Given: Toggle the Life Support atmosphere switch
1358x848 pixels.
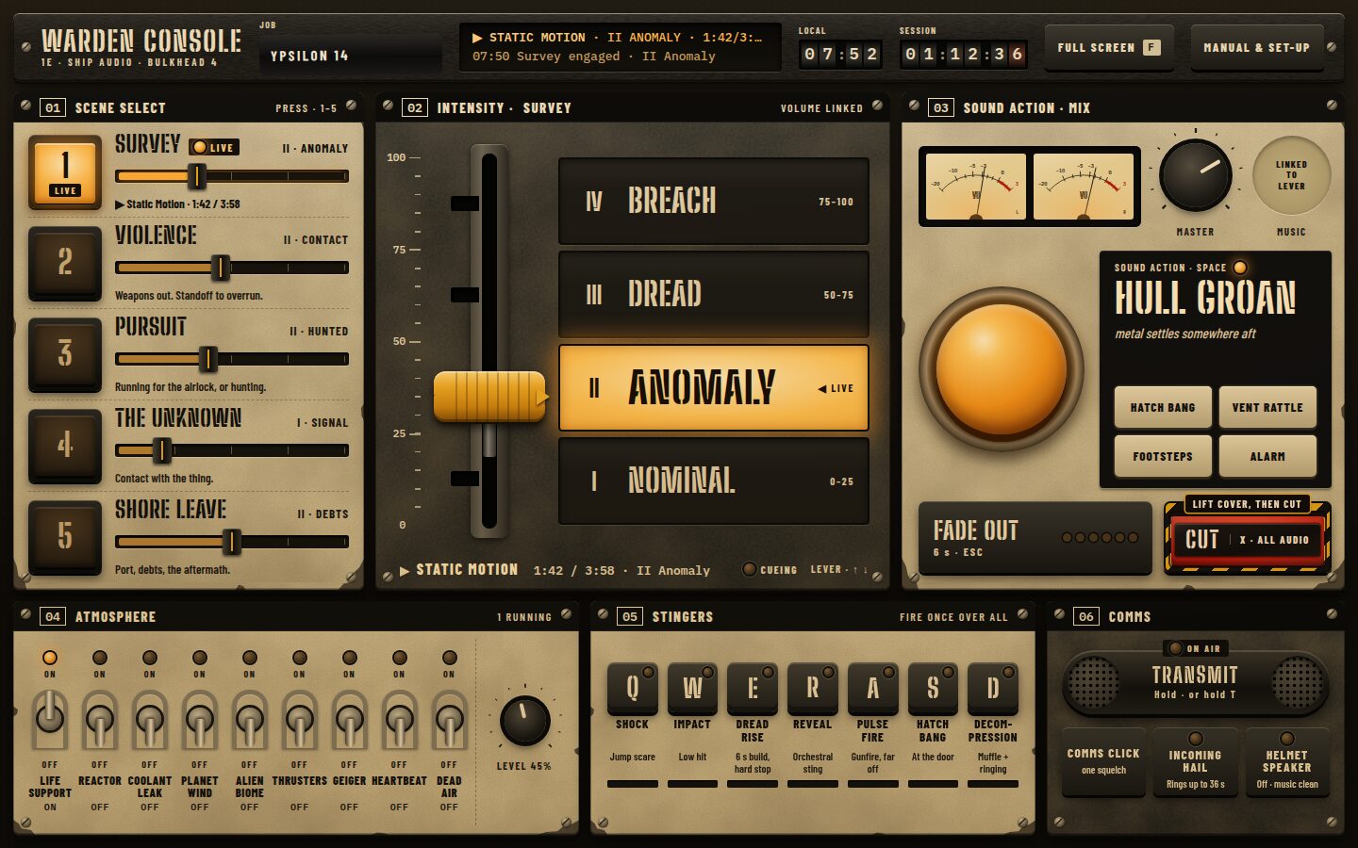Looking at the screenshot, I should pos(50,720).
